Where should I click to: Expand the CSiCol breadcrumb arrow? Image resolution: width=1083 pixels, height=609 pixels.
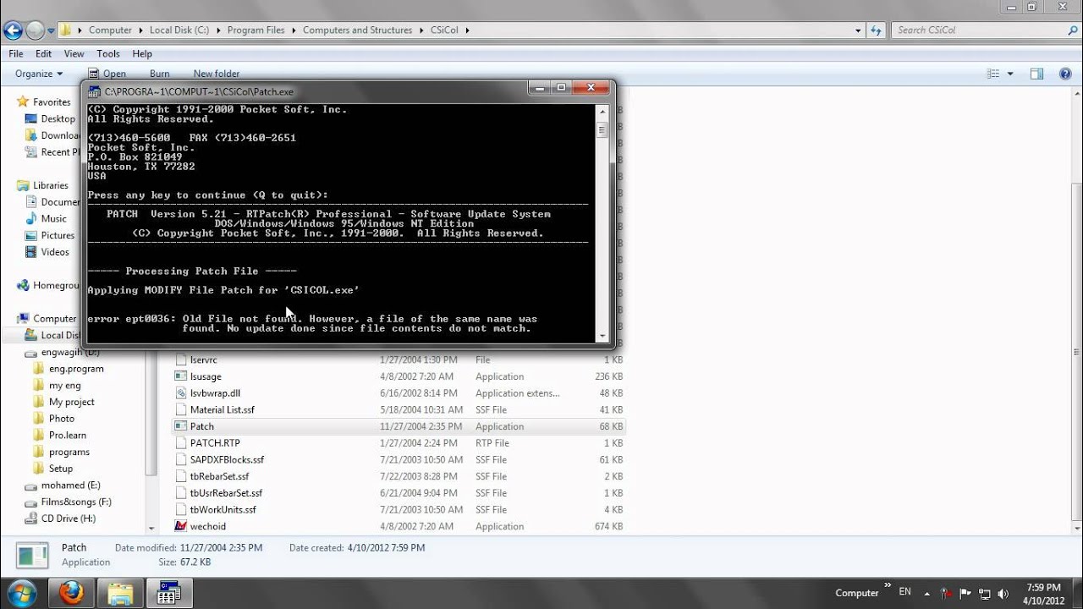[467, 30]
